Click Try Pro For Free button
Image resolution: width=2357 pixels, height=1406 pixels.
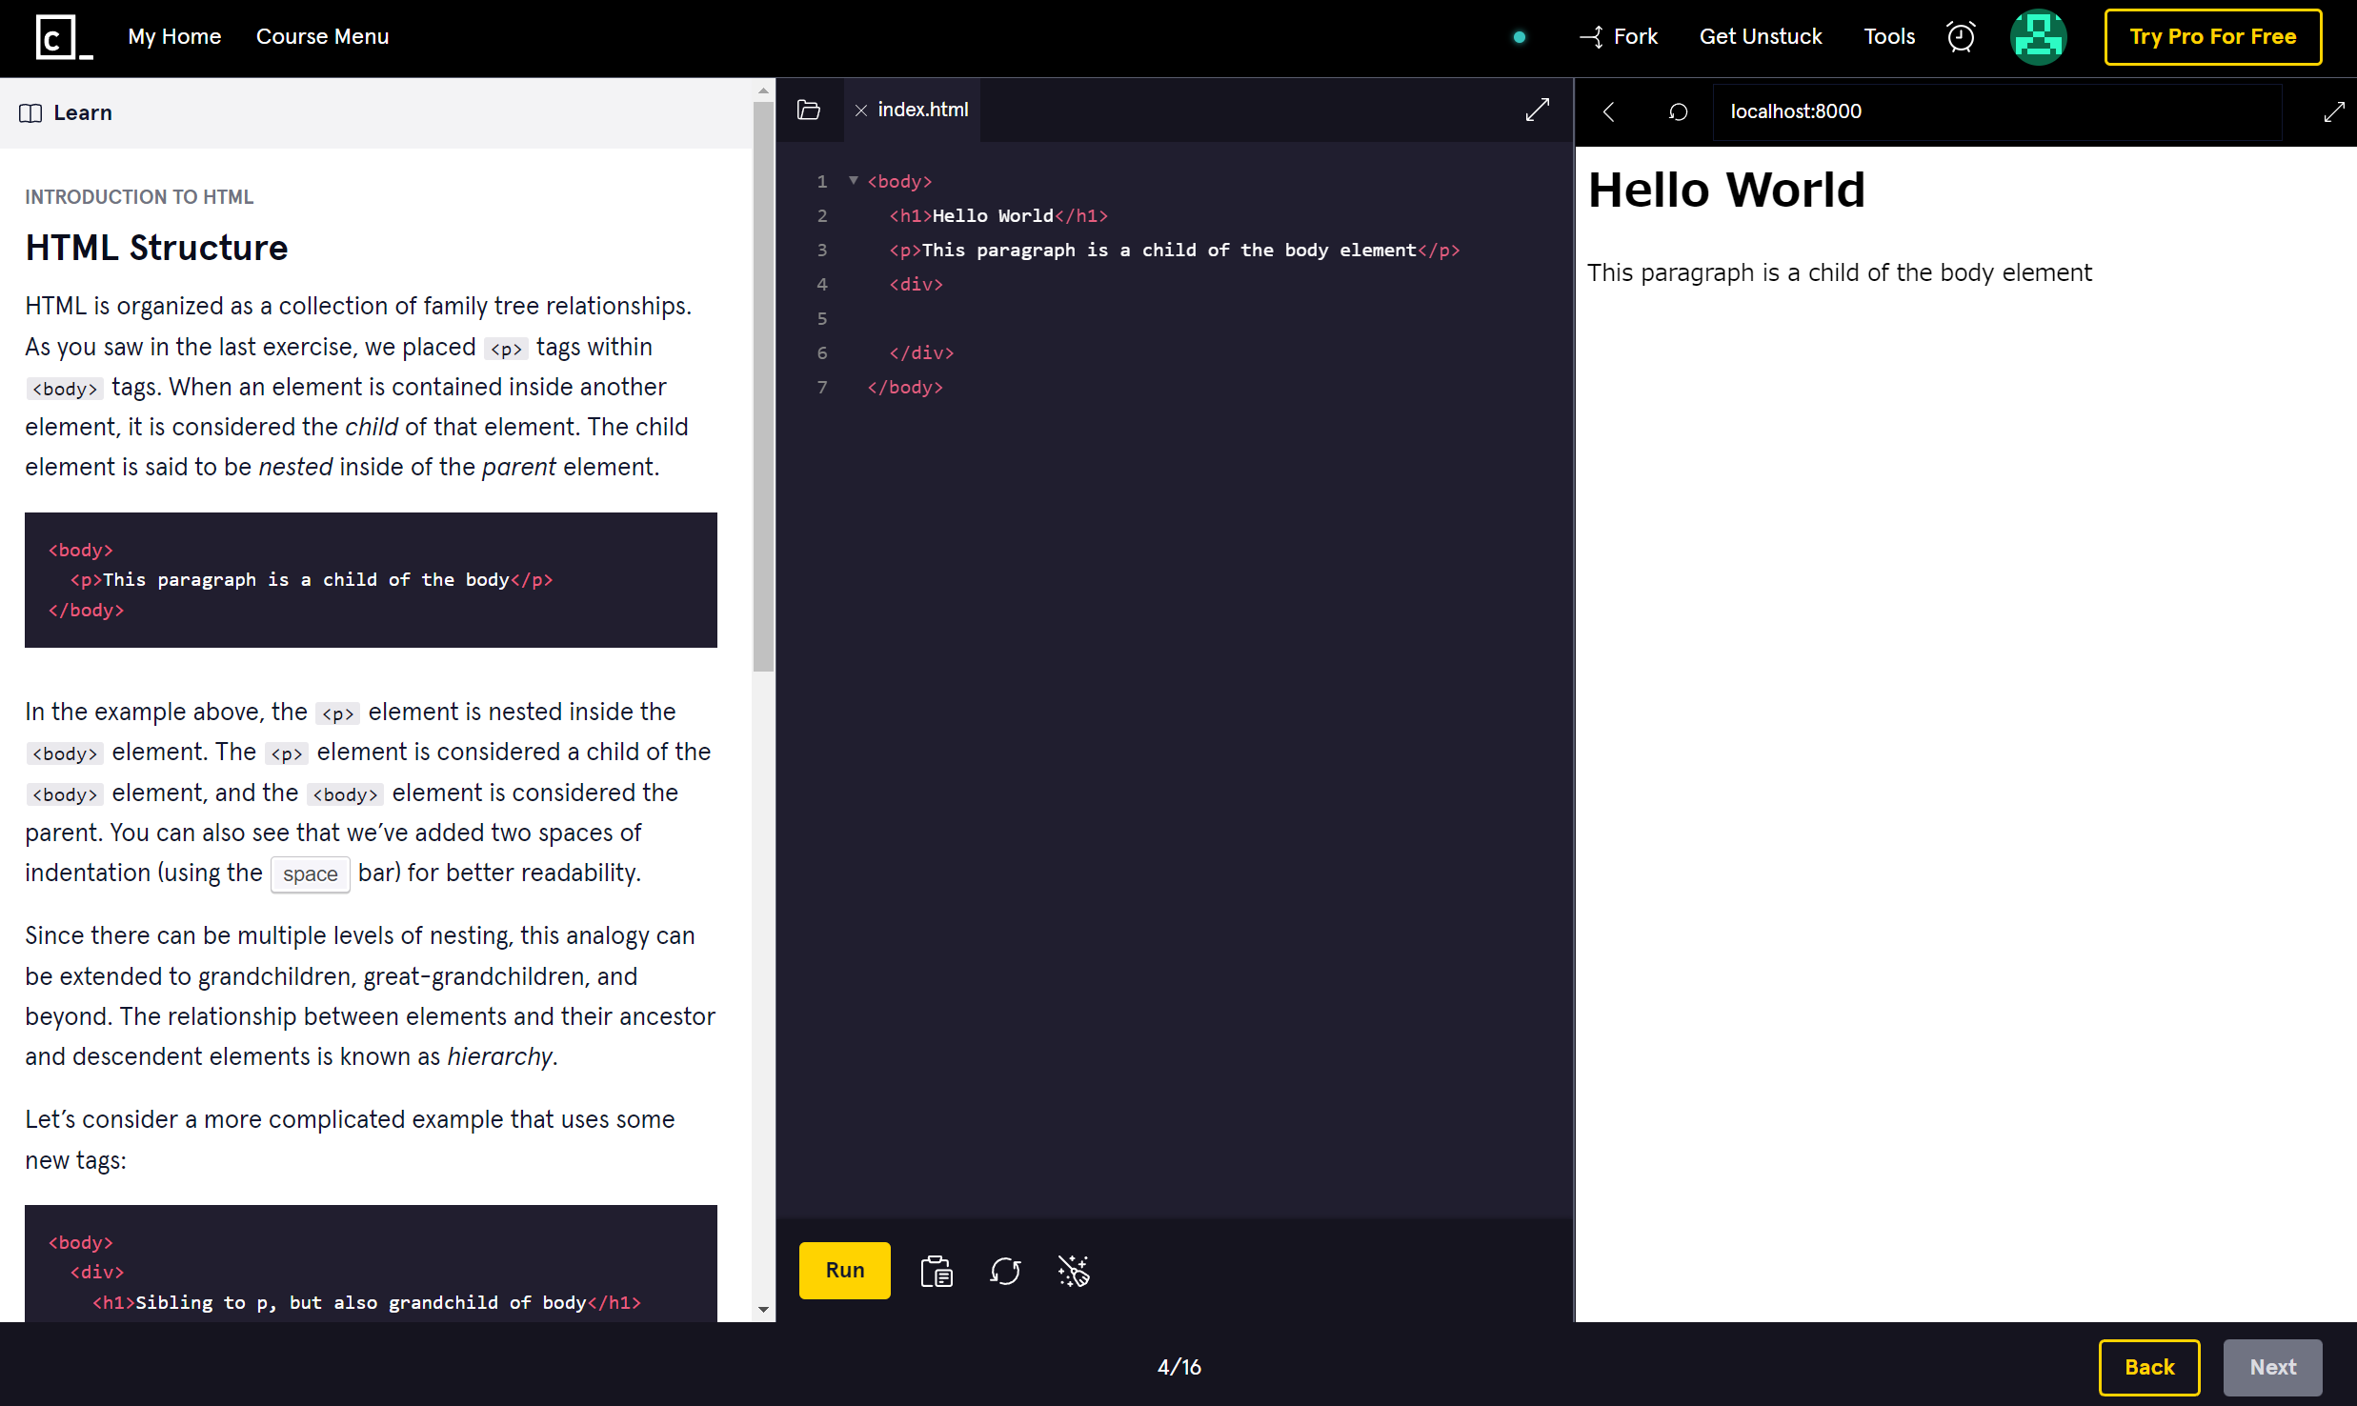[2212, 37]
